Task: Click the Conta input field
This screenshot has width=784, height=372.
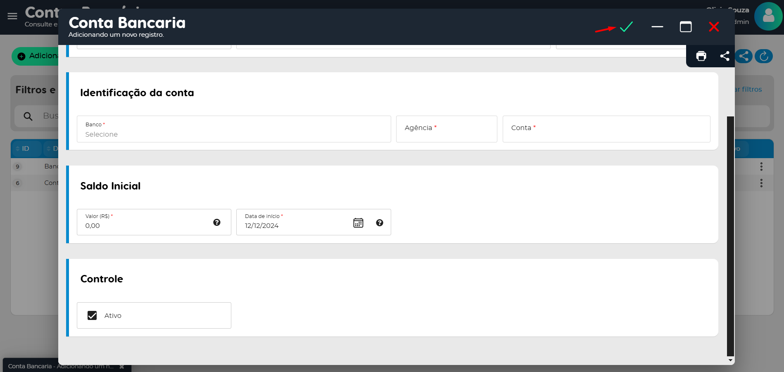Action: click(x=606, y=129)
